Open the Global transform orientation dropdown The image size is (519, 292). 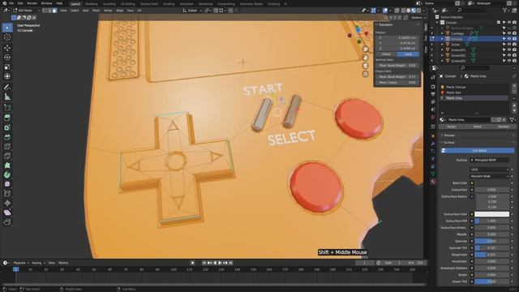coord(192,11)
